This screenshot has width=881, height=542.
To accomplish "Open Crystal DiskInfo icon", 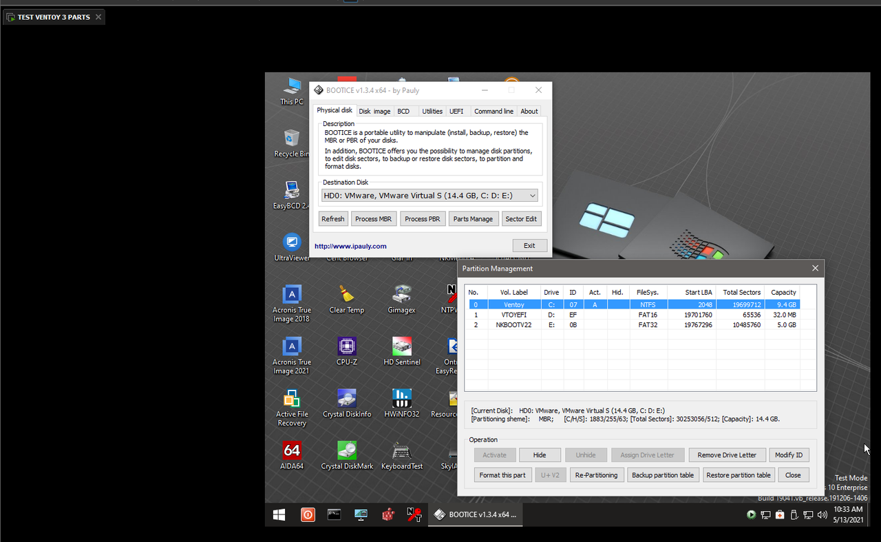I will point(347,404).
